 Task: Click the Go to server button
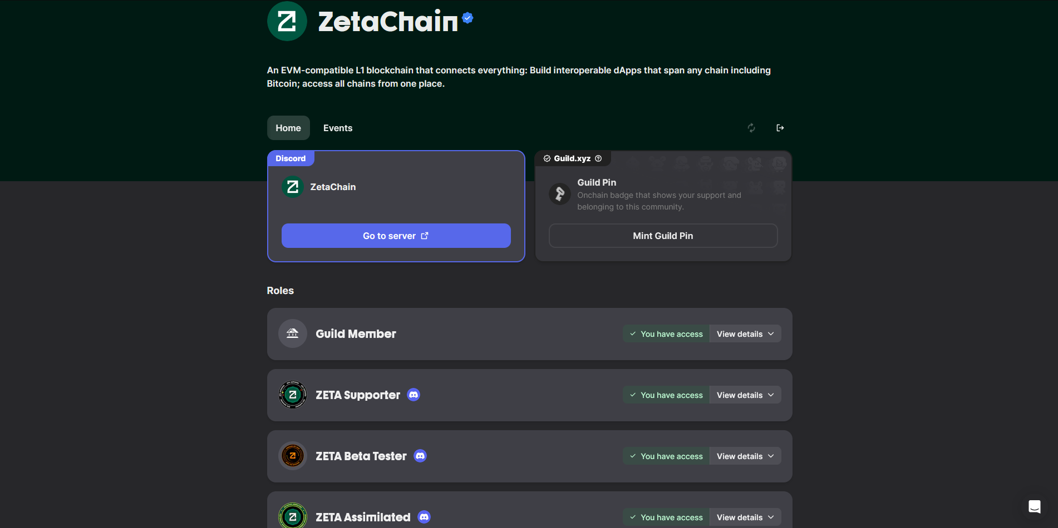coord(396,236)
